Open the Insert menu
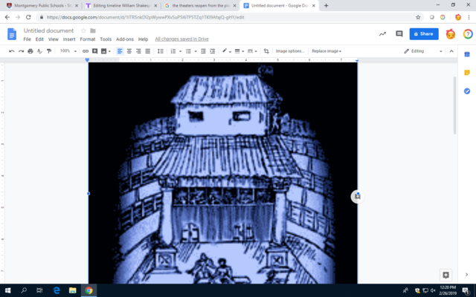476x297 pixels. (69, 39)
